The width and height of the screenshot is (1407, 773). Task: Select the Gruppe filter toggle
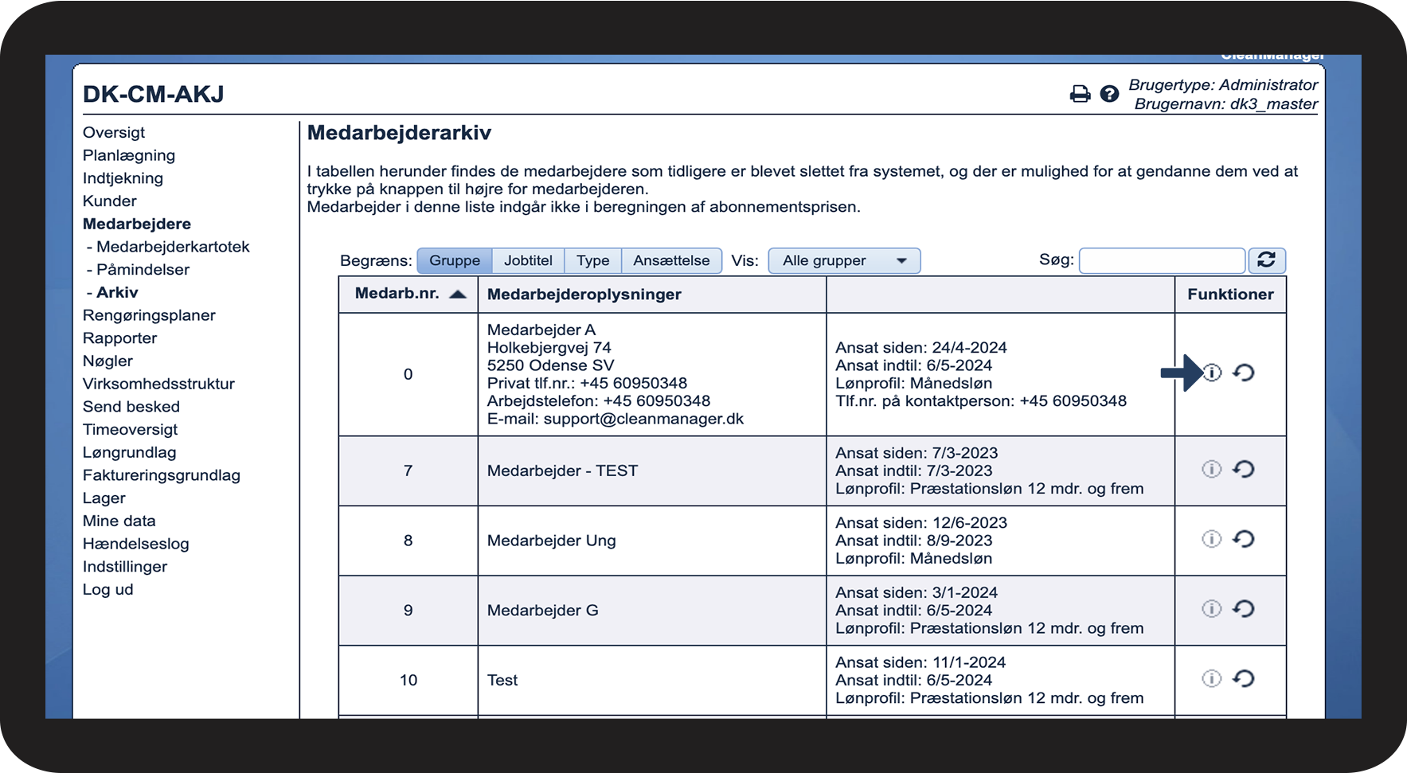click(455, 261)
